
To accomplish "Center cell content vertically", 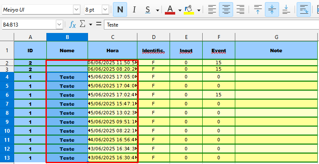I will pos(272,9).
